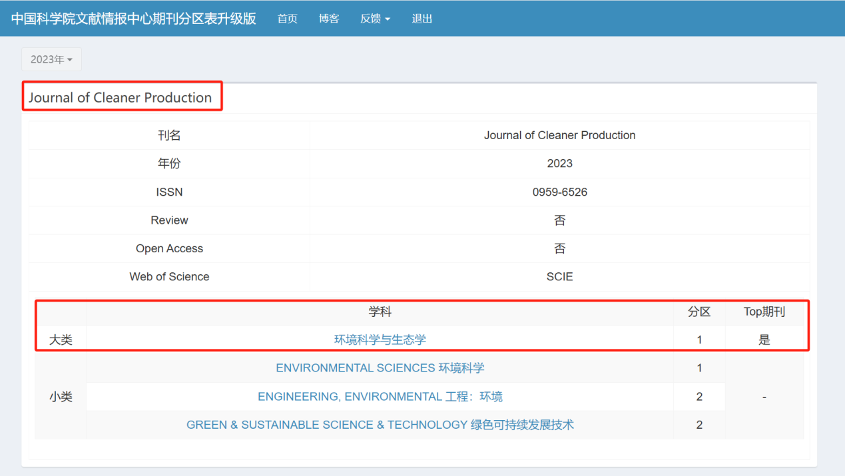The height and width of the screenshot is (476, 845).
Task: Click the 大类 row label
Action: (x=61, y=340)
